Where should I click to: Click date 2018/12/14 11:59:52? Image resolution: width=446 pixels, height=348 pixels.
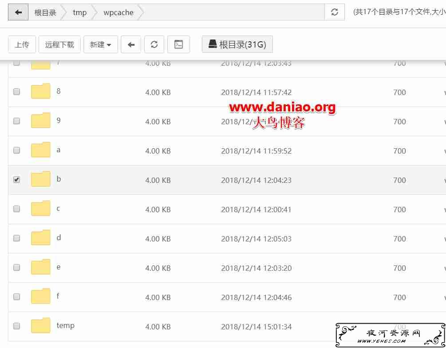[x=256, y=151]
